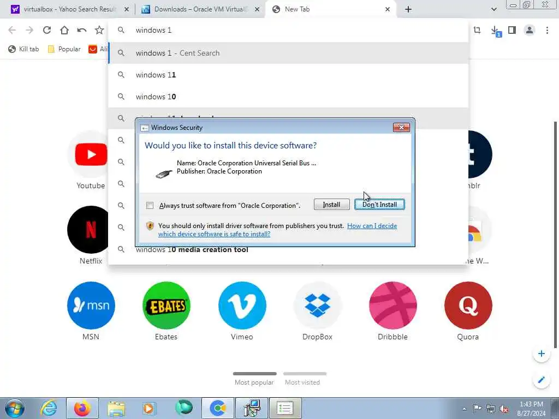Switch to the Most popular section
559x419 pixels.
[254, 379]
